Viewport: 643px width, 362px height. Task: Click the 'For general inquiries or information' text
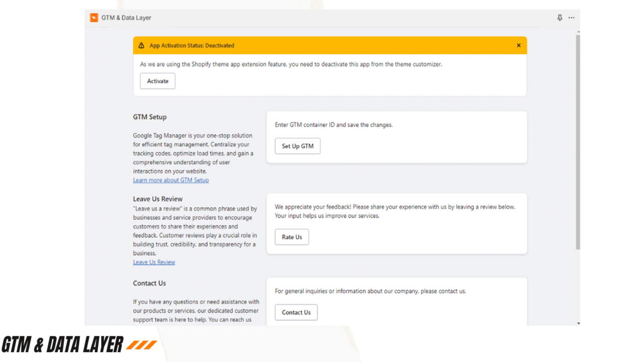click(371, 291)
